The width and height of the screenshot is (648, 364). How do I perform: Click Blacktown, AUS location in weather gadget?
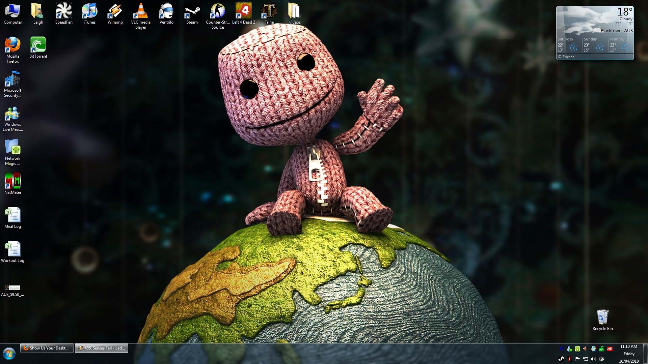click(x=617, y=31)
